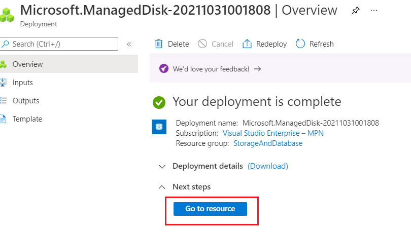The height and width of the screenshot is (232, 411).
Task: Click the Inputs sidebar icon
Action: pos(3,83)
